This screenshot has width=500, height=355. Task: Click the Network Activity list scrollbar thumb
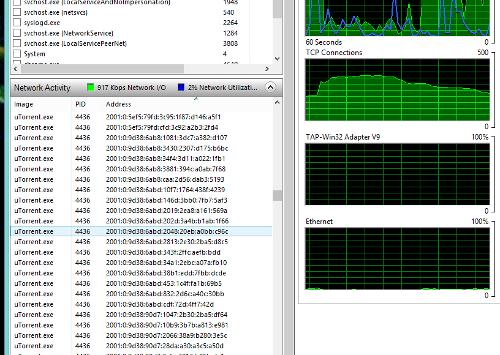point(277,195)
